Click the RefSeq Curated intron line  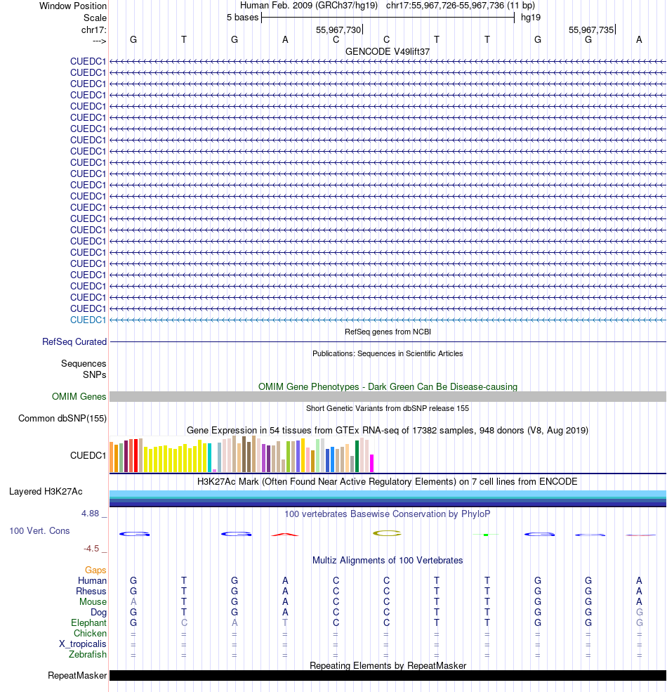388,341
